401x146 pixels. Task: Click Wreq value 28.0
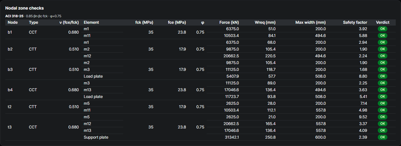271,103
